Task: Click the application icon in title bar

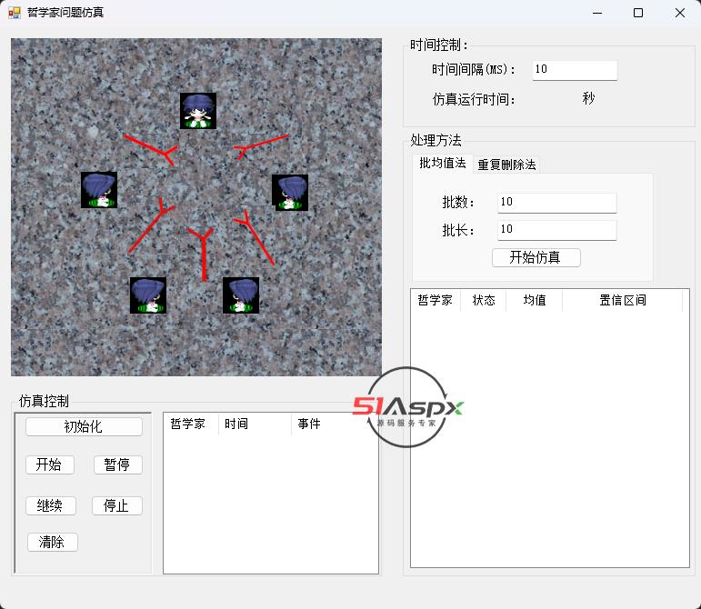Action: click(15, 13)
